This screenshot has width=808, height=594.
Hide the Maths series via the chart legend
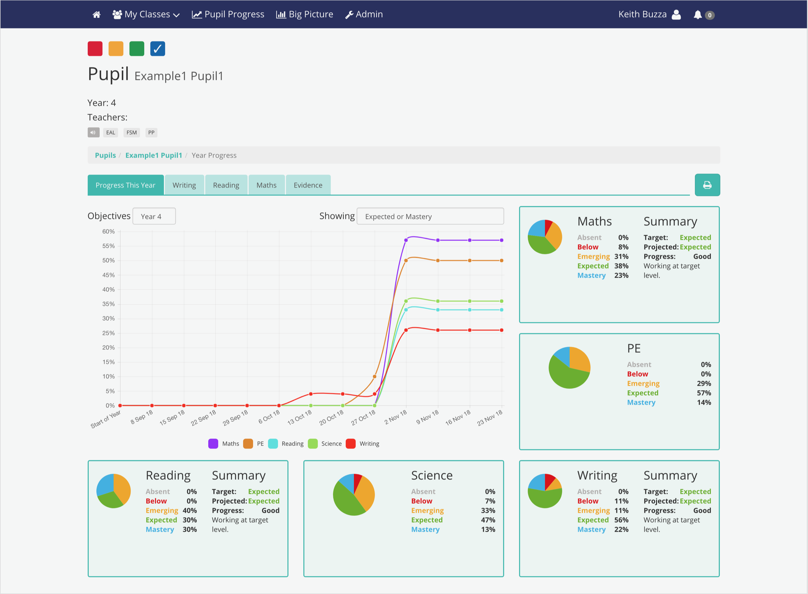[x=223, y=443]
